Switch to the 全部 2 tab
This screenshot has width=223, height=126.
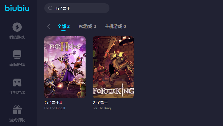(x=64, y=26)
